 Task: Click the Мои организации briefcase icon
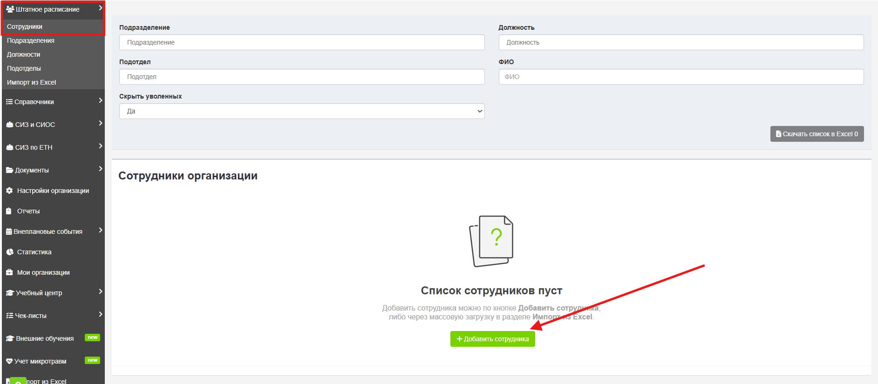9,272
